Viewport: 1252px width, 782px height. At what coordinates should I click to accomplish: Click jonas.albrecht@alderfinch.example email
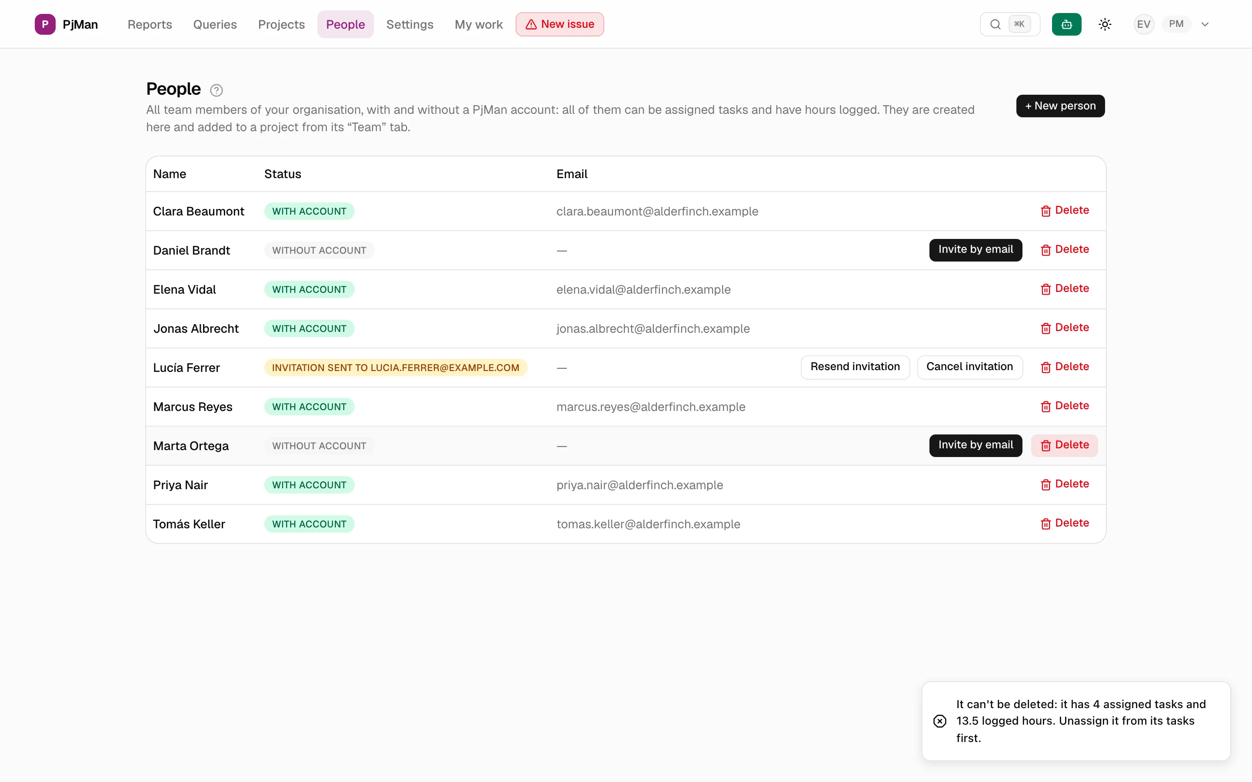(653, 329)
